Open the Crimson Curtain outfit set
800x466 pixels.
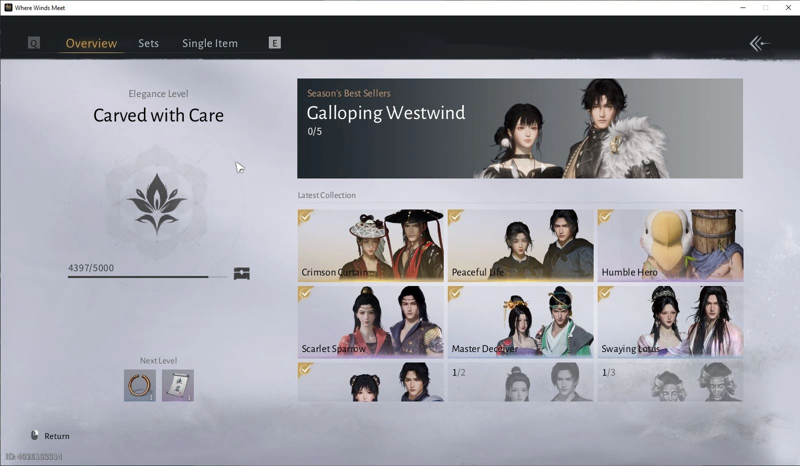point(371,245)
